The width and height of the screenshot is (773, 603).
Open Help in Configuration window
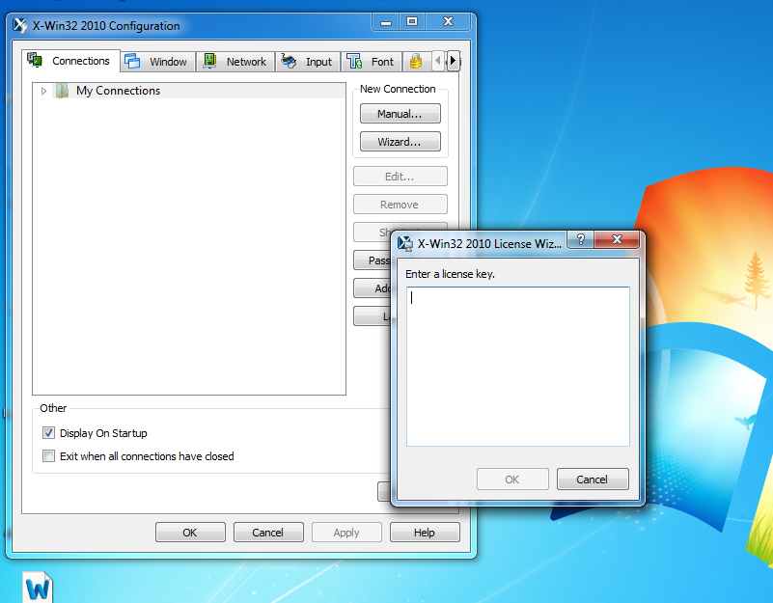425,533
